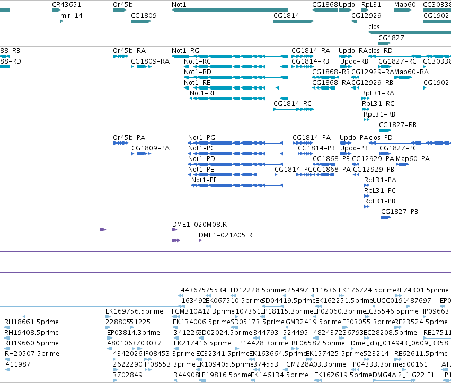Screen dimensions: 451x383
Task: Click the Or45b-PA protein label
Action: coord(129,138)
